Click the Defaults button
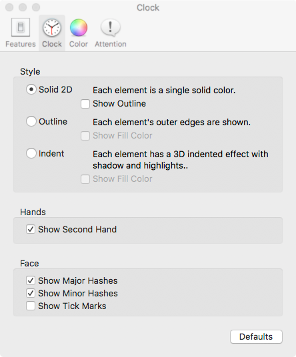 256,336
